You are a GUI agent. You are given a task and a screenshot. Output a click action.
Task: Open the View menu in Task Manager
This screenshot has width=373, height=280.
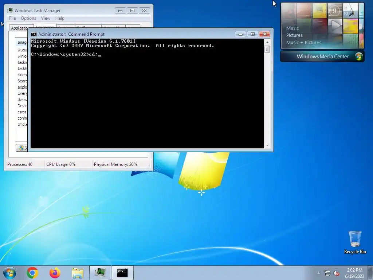tap(46, 18)
